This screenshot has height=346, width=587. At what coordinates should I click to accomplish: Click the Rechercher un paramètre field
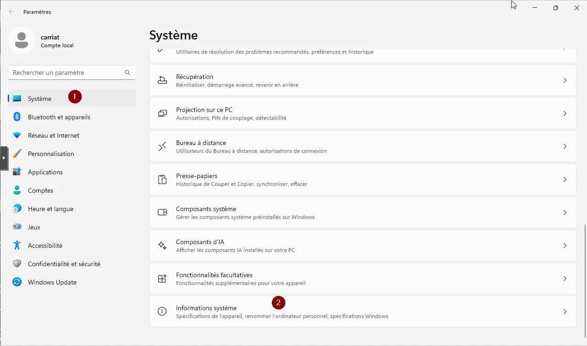(66, 73)
